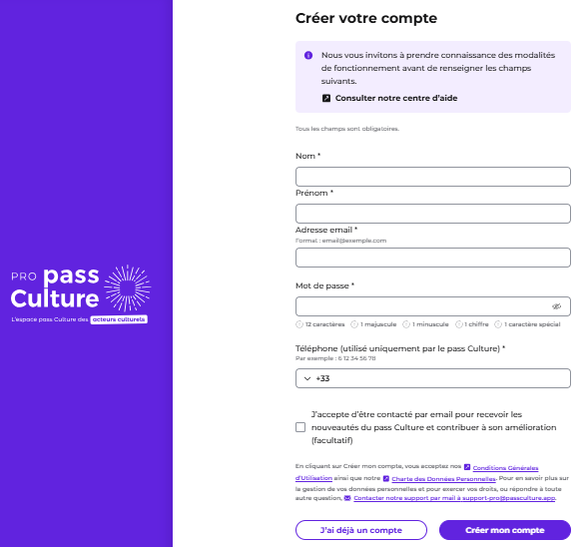The height and width of the screenshot is (547, 583).
Task: Click the external link icon beside Consulter notre centre d'aide
Action: point(326,98)
